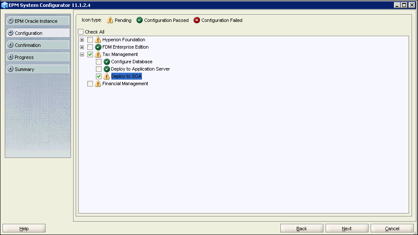Image resolution: width=418 pixels, height=235 pixels.
Task: Click the pending icon beside Deploy to SOA
Action: coord(106,76)
